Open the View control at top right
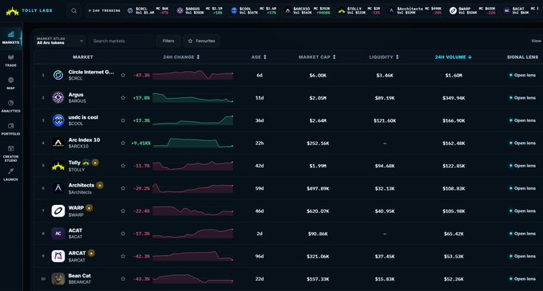543x291 pixels. click(x=536, y=41)
